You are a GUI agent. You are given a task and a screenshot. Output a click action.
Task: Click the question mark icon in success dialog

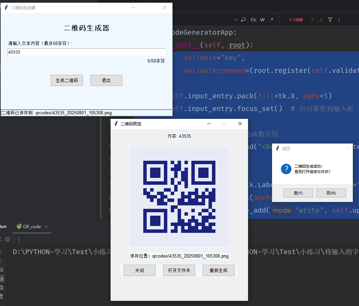click(x=286, y=169)
